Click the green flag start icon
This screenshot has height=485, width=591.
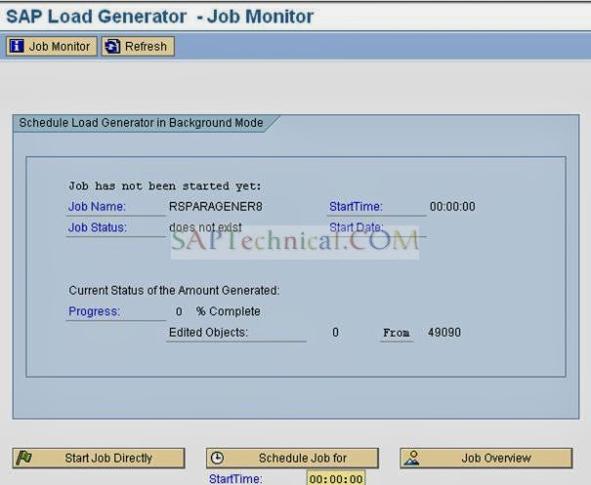23,458
